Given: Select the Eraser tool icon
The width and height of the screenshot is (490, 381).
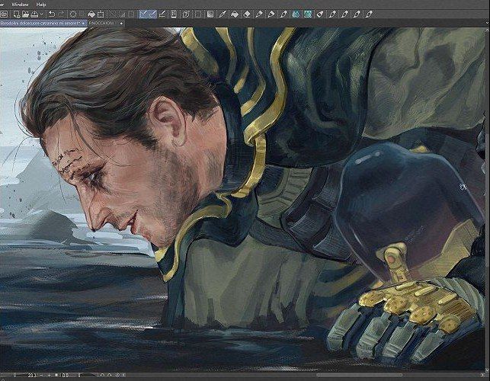Looking at the screenshot, I should coord(247,14).
